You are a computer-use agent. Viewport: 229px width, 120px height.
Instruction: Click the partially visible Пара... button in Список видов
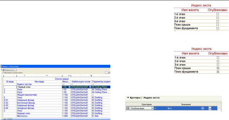pyautogui.click(x=108, y=72)
